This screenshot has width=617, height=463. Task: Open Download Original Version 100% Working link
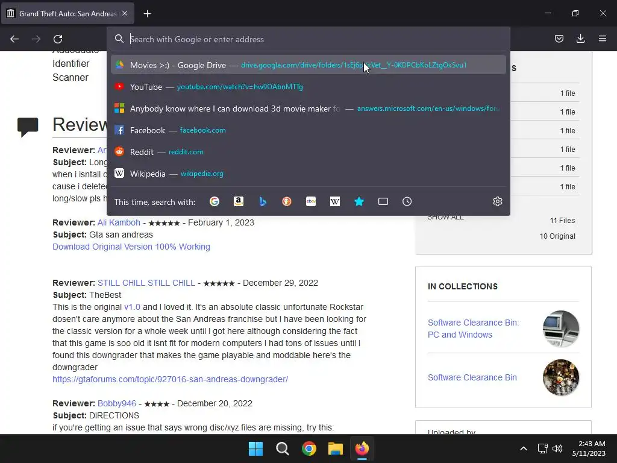[131, 247]
